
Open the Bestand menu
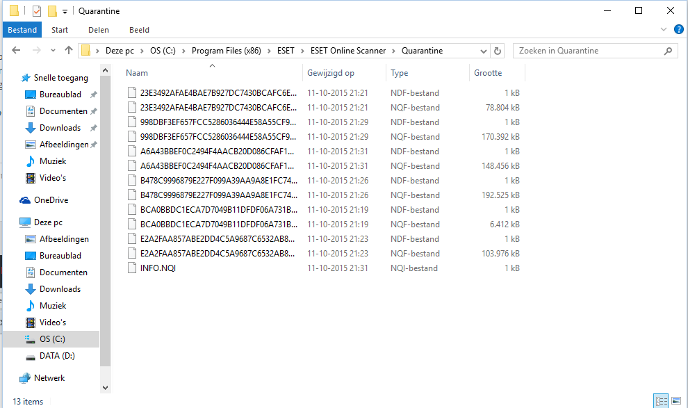[x=22, y=30]
